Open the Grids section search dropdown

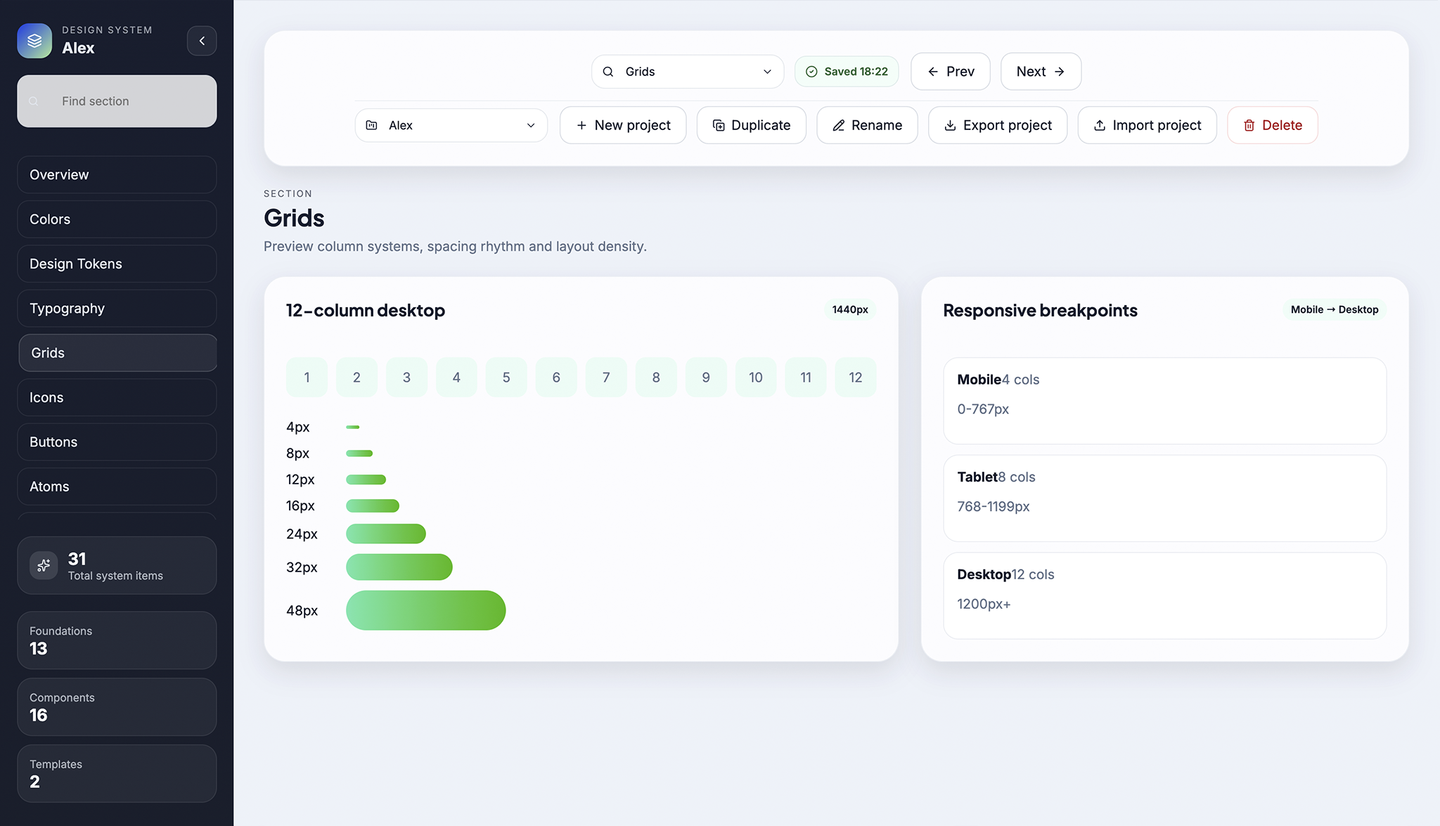(686, 72)
